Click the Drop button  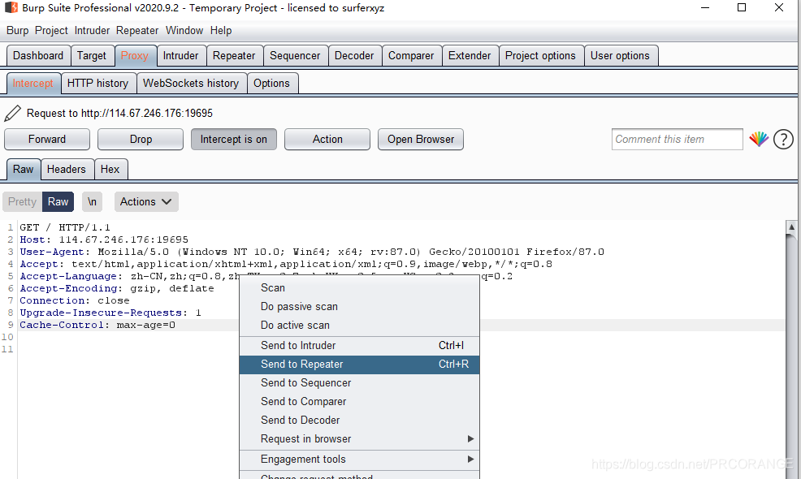pyautogui.click(x=141, y=140)
